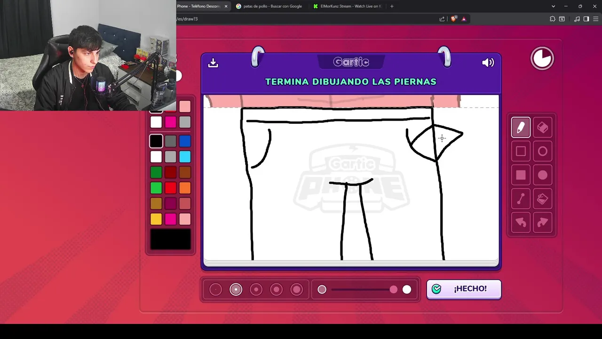This screenshot has height=339, width=602.
Task: Redo the last stroke
Action: [542, 222]
